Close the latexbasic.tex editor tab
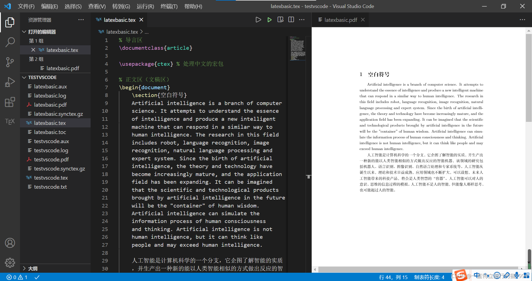The height and width of the screenshot is (281, 532). 141,20
